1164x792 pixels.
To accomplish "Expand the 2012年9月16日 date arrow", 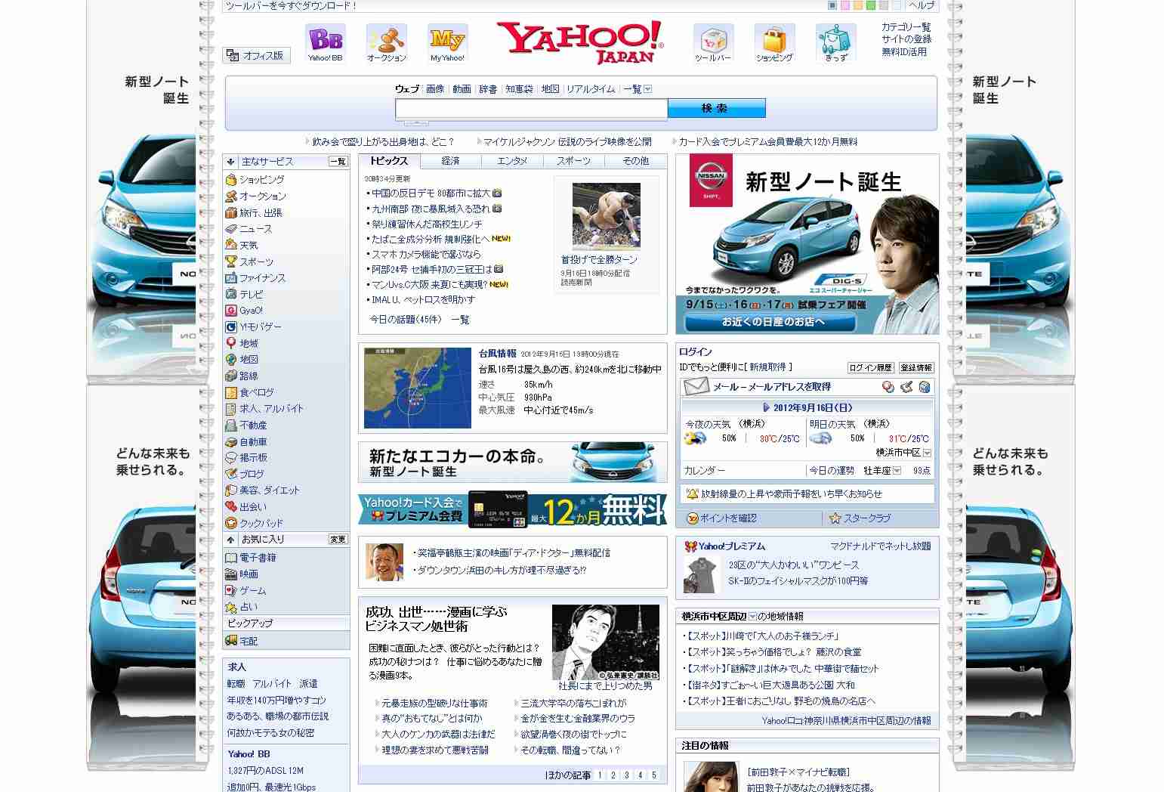I will tap(767, 407).
